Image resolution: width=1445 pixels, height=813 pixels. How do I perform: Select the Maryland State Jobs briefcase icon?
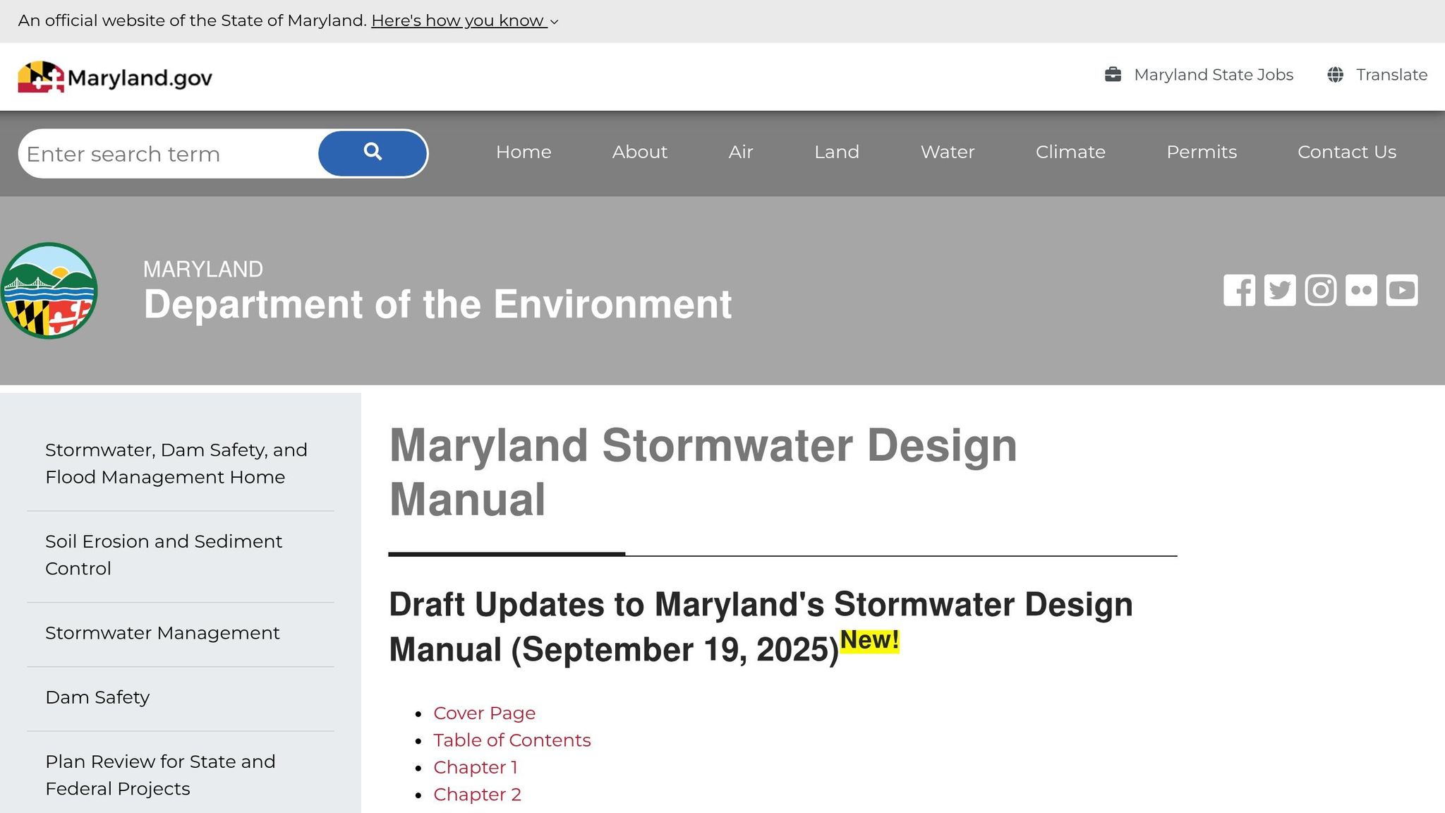click(1113, 74)
